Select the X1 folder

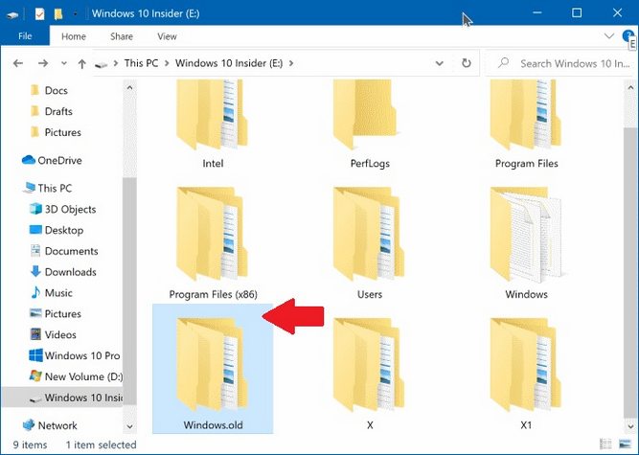click(x=526, y=374)
